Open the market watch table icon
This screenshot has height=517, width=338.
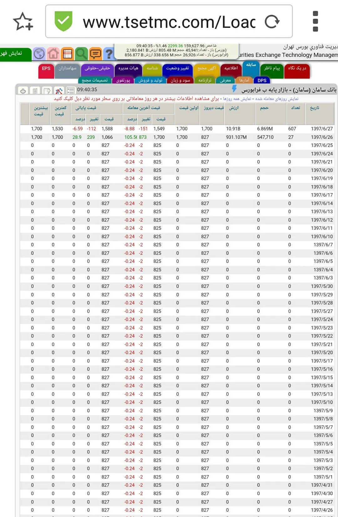(67, 54)
